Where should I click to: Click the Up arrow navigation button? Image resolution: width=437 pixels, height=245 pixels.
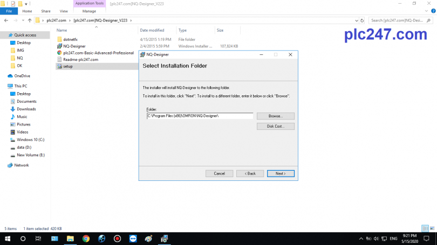pyautogui.click(x=30, y=20)
